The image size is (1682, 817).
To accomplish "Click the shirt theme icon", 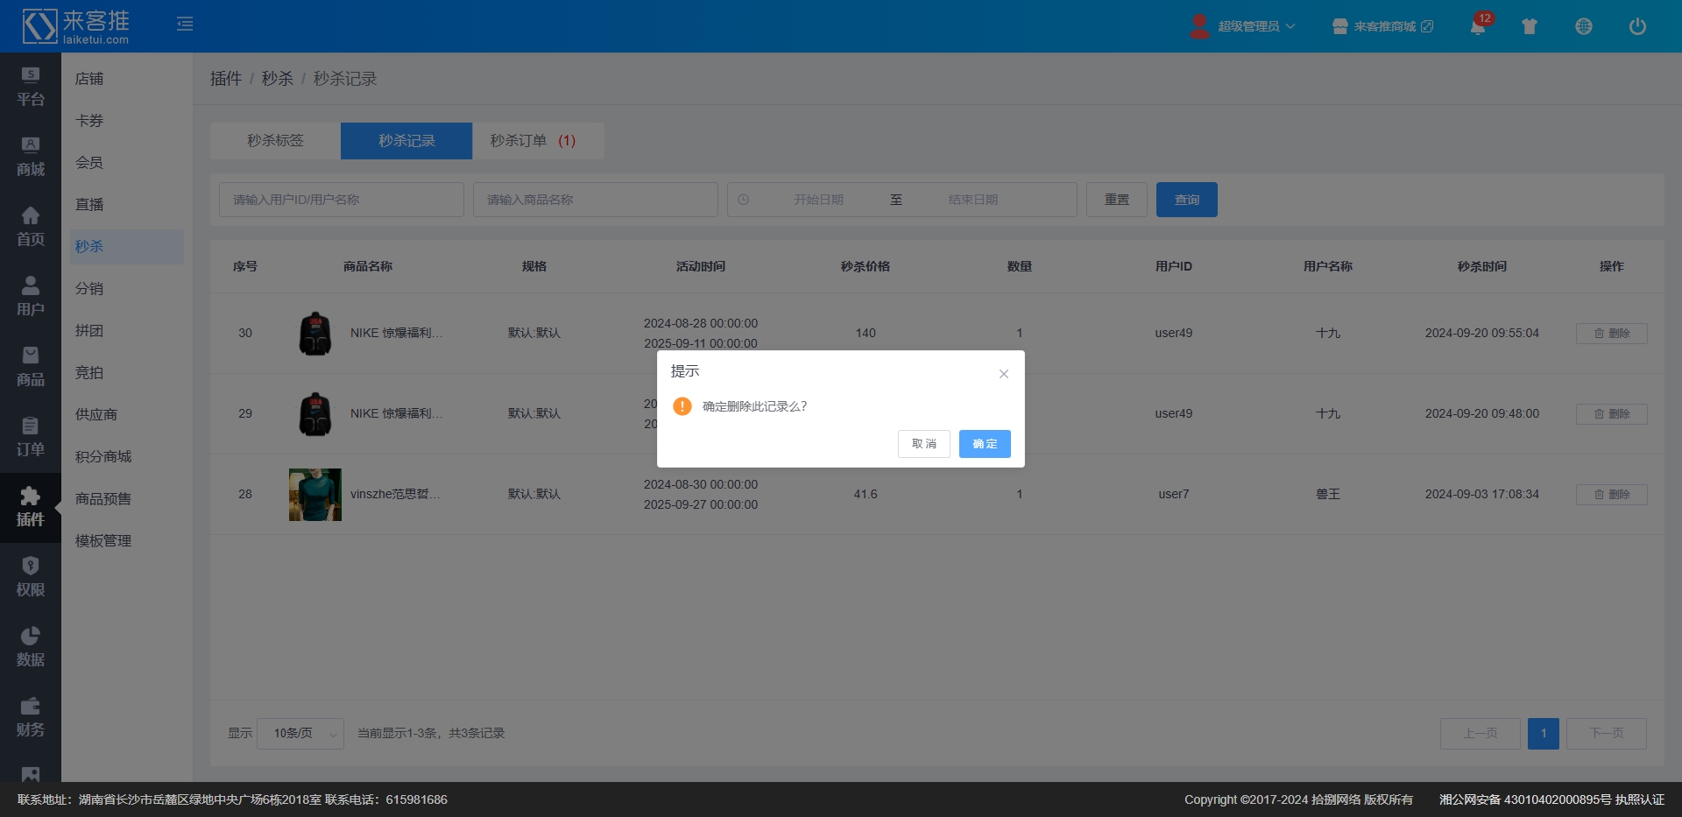I will click(x=1530, y=26).
